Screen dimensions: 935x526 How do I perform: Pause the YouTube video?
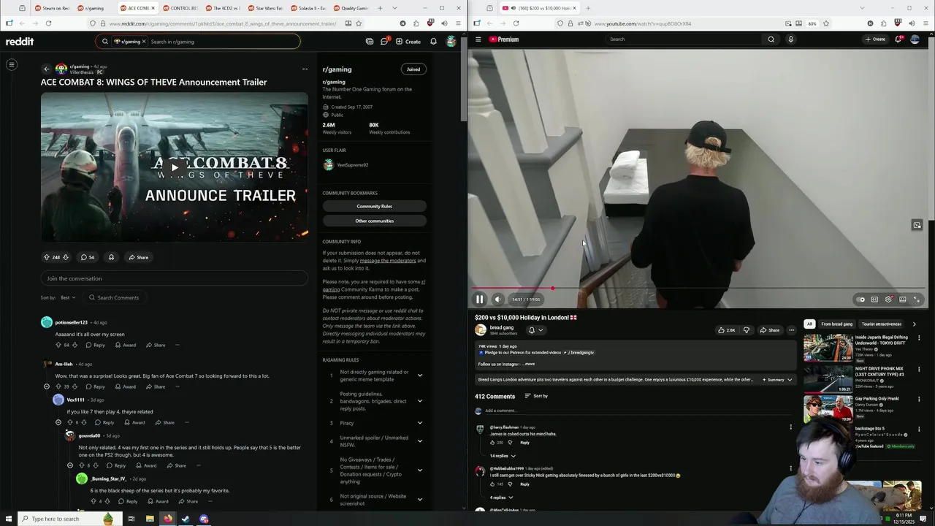coord(479,300)
